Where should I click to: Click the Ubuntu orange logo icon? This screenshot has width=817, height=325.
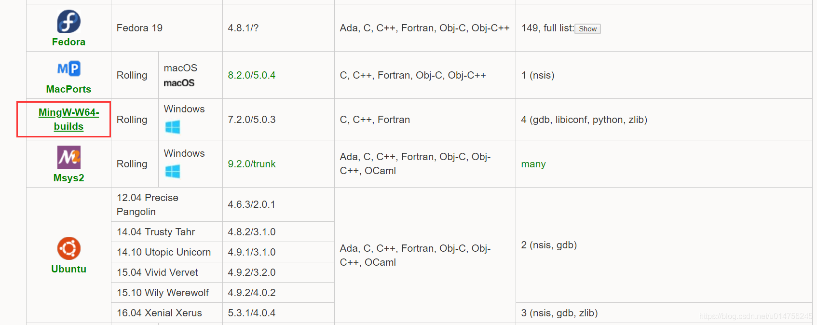(68, 248)
